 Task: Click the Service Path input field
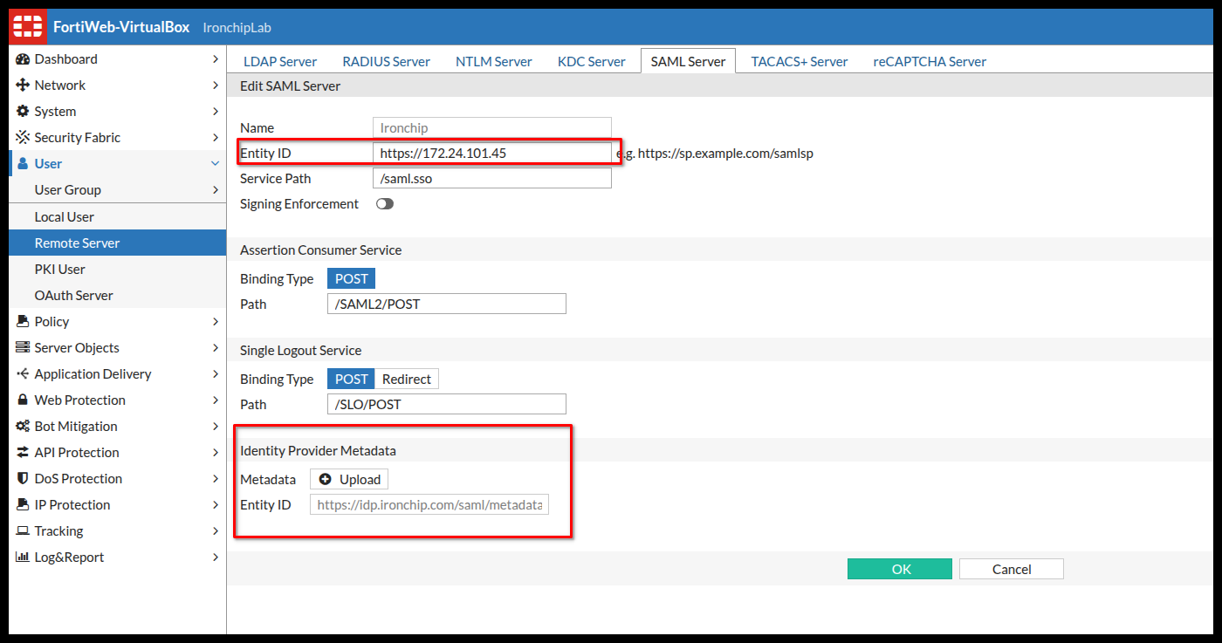pyautogui.click(x=491, y=179)
